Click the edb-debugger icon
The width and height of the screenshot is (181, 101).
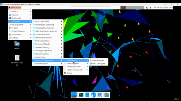tap(90, 60)
